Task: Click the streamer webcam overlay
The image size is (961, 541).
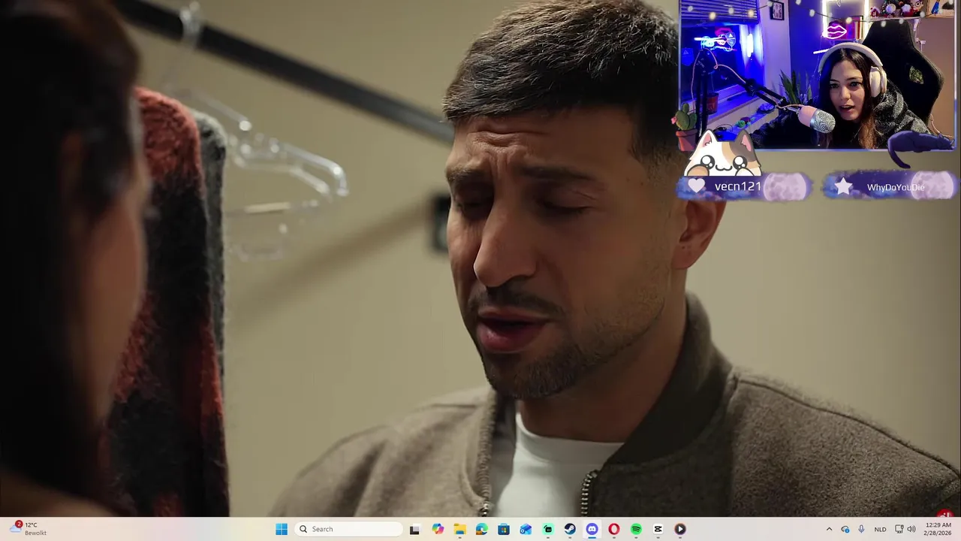Action: (x=818, y=74)
